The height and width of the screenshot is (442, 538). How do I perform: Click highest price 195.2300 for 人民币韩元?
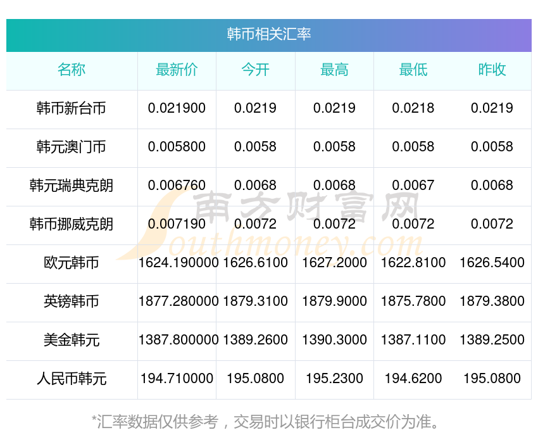click(x=335, y=379)
